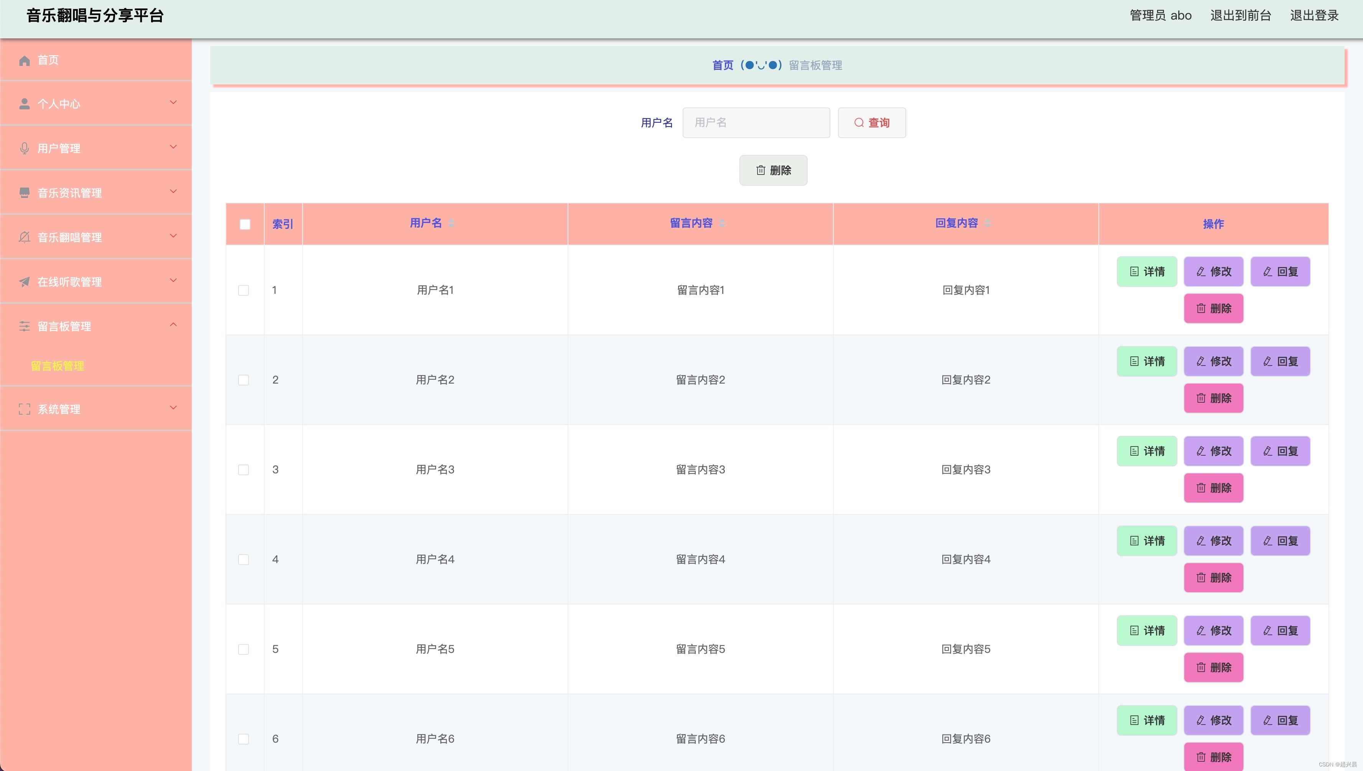
Task: Click 修改 button in row 6
Action: coord(1213,720)
